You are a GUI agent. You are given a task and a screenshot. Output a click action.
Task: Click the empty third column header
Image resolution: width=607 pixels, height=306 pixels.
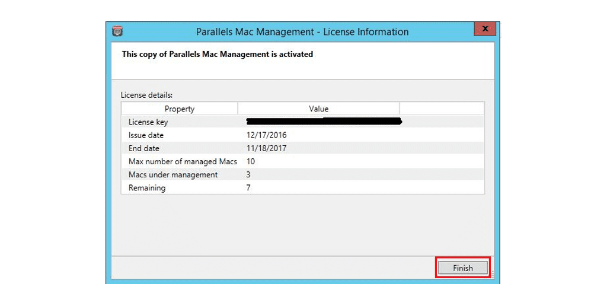(441, 109)
